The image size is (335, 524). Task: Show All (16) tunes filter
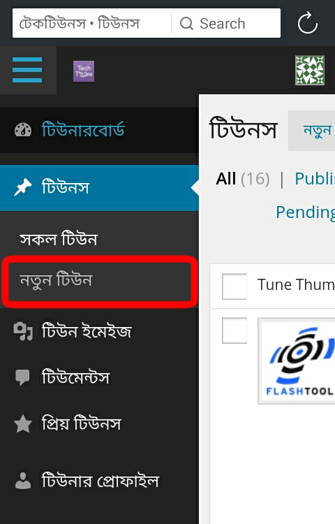coord(243,179)
